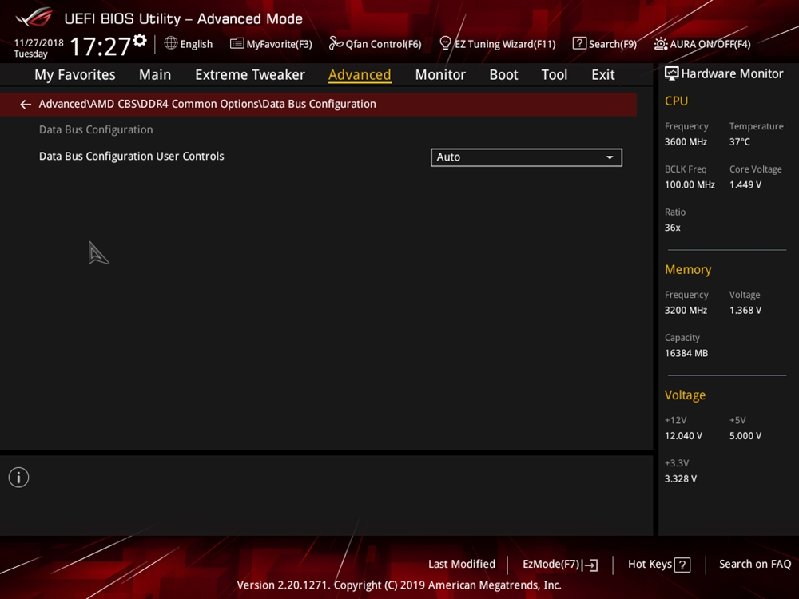Click CPU temperature value 37°C

tap(739, 141)
